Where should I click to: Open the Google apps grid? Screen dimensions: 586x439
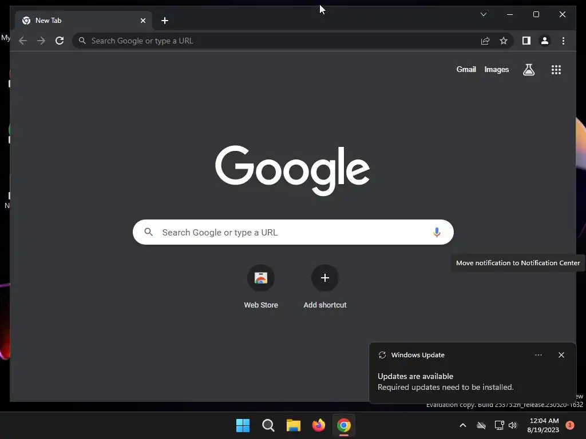(556, 70)
